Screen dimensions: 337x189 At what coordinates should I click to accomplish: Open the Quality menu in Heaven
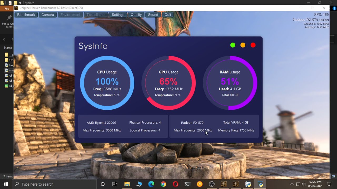136,15
